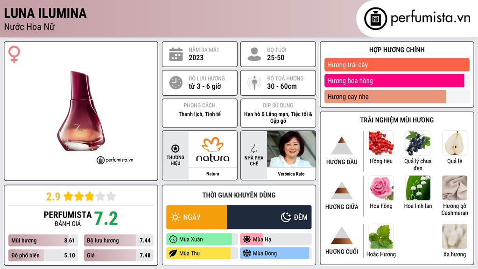Open the Hương gỗ Cashmeran note image
The height and width of the screenshot is (269, 478).
pyautogui.click(x=455, y=188)
